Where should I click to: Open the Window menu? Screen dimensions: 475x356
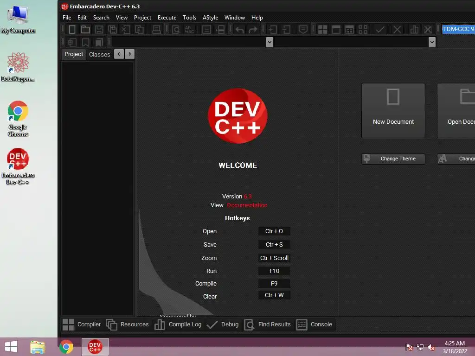coord(234,18)
